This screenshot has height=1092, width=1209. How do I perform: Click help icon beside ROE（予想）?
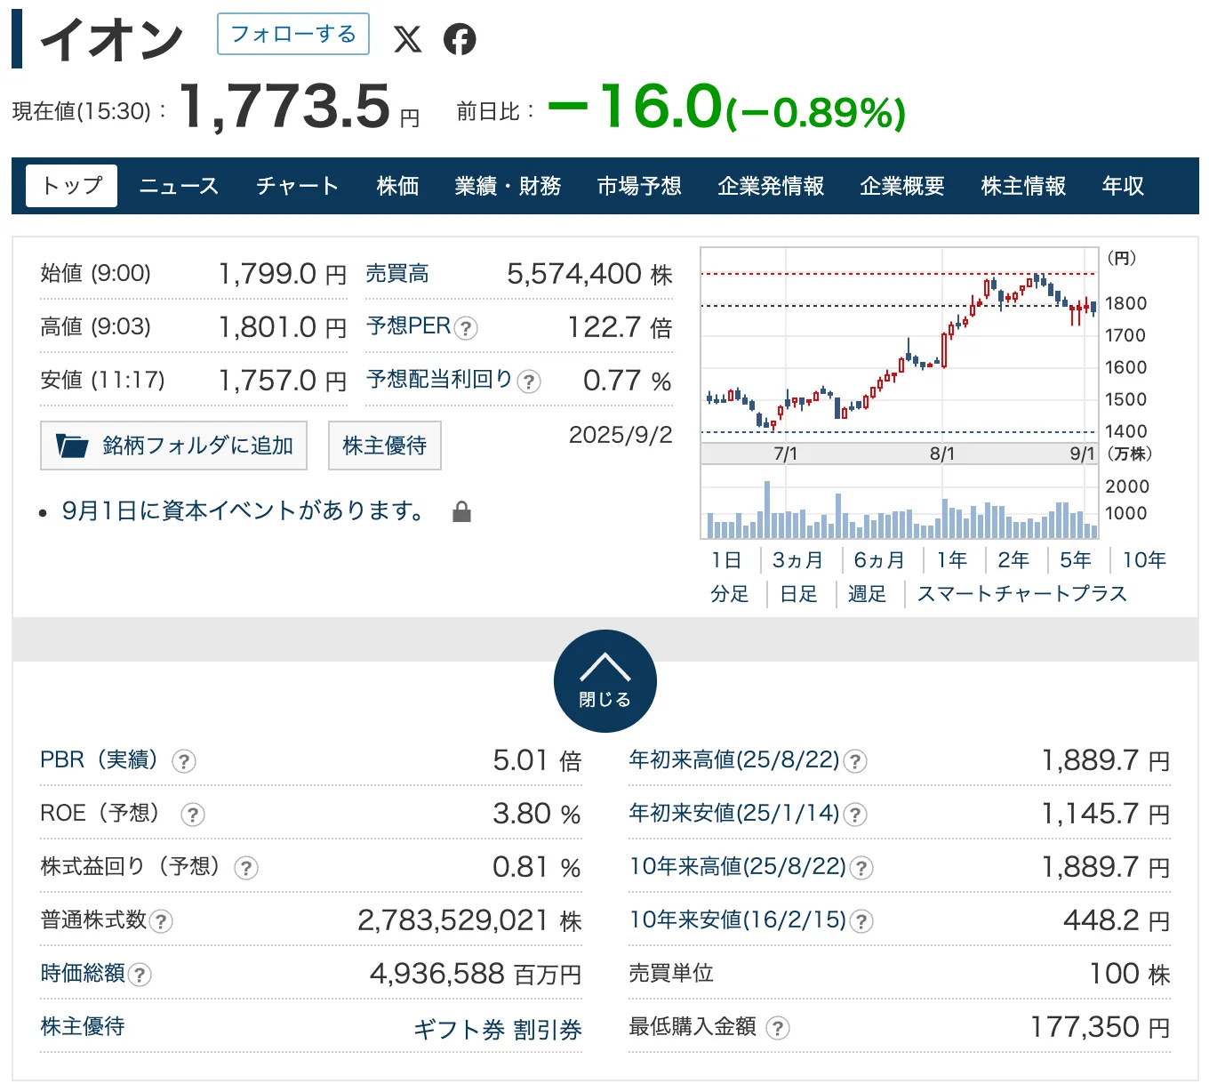pos(193,815)
